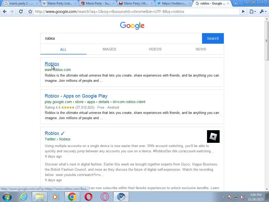The image size is (269, 202).
Task: Select the ALL search tab
Action: click(x=63, y=49)
